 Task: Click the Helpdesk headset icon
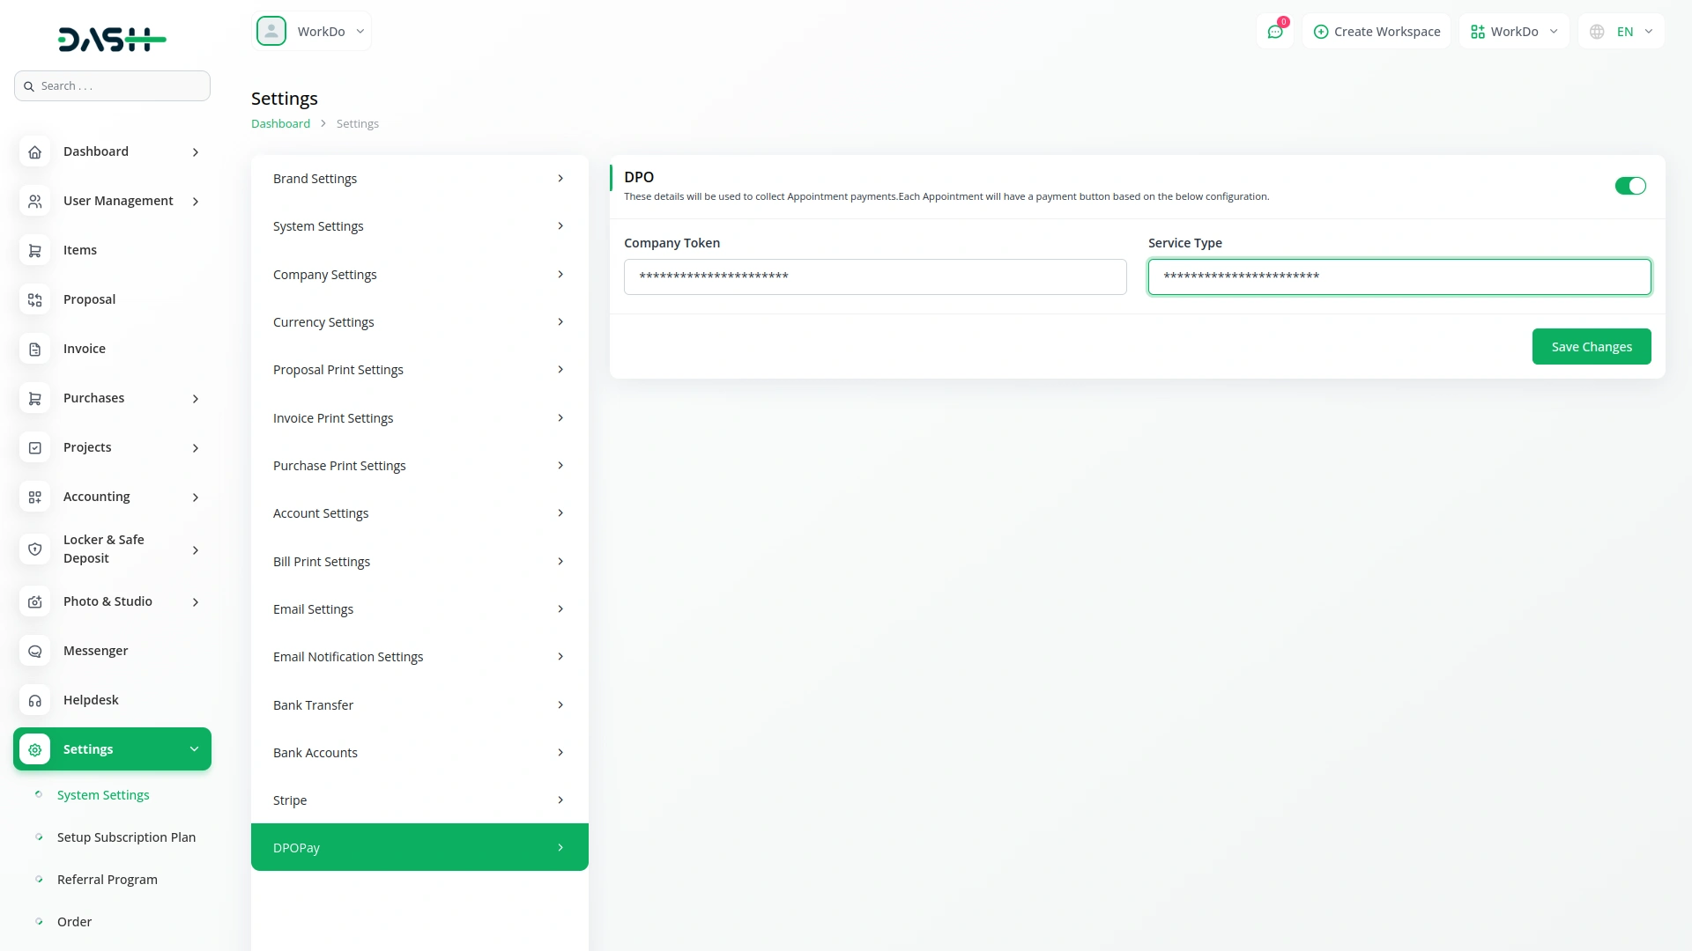coord(34,700)
